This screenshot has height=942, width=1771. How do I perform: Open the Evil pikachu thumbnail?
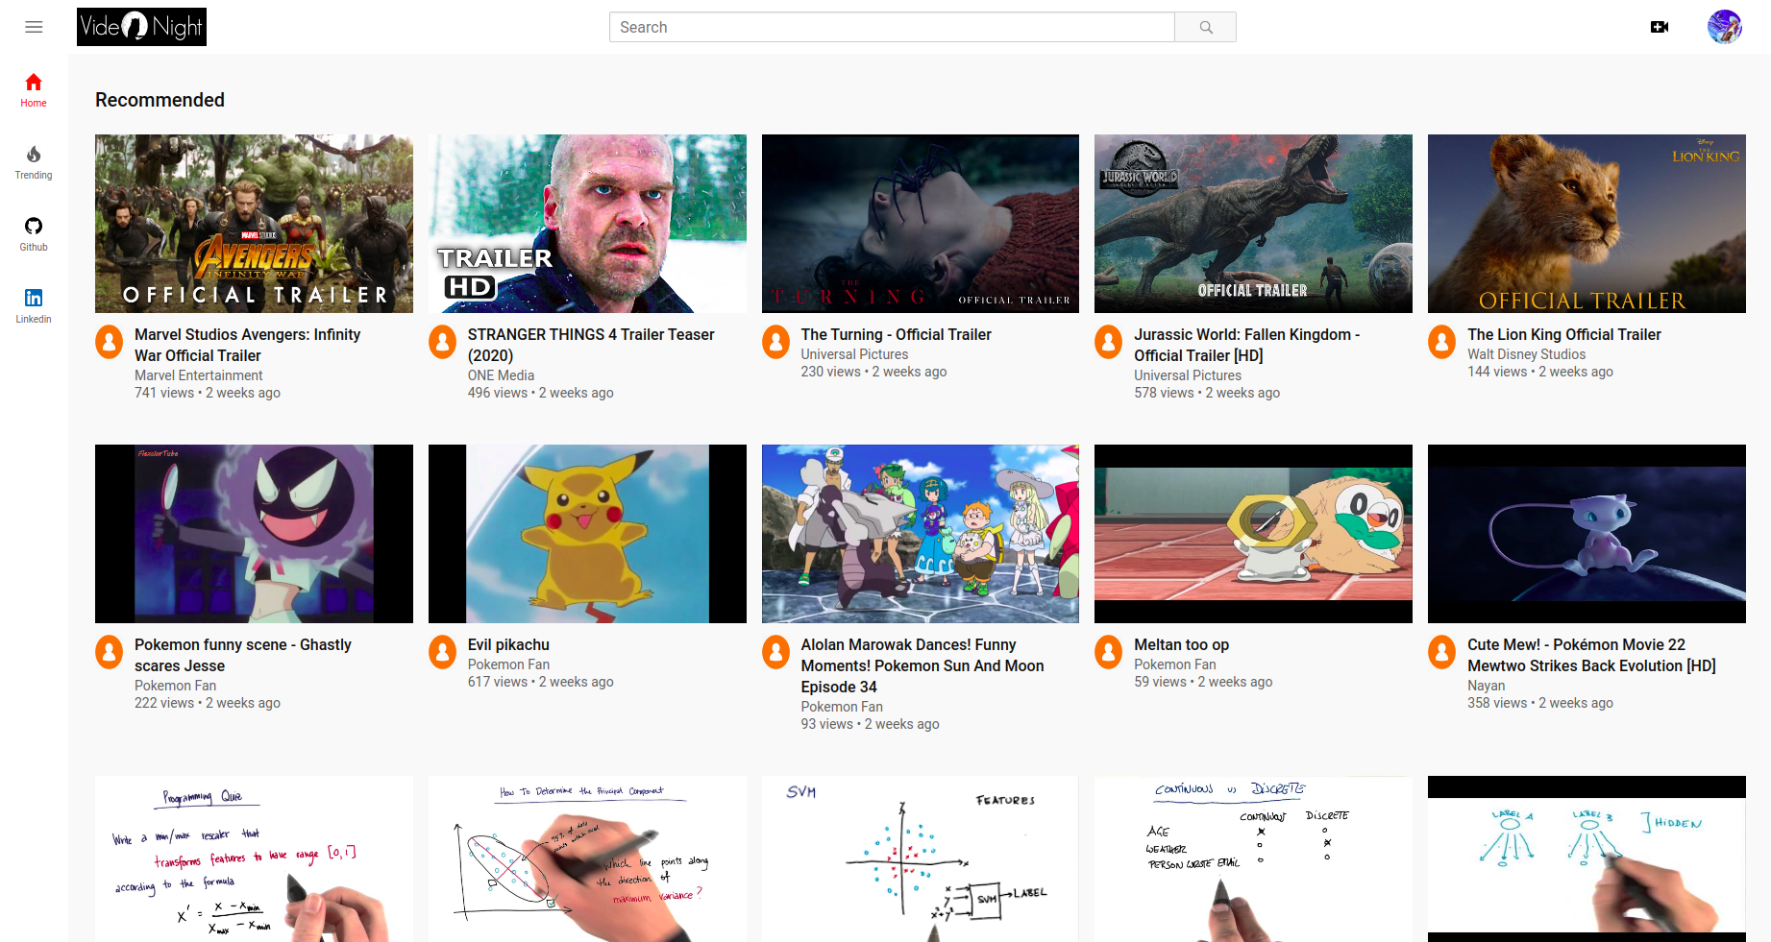click(587, 534)
